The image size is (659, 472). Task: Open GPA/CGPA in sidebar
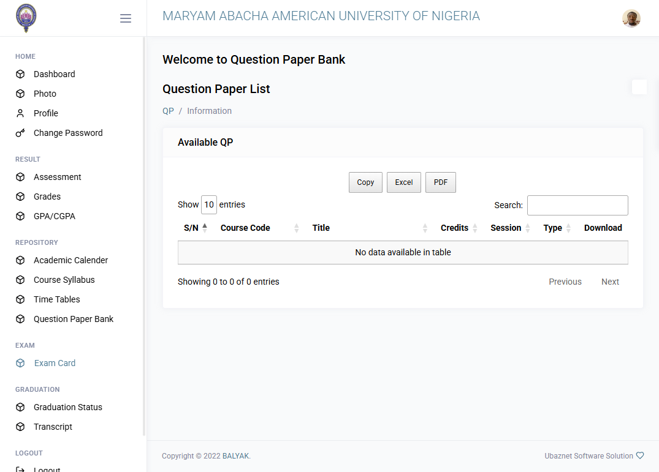54,216
